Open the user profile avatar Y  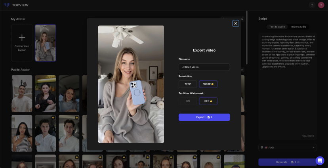[321, 5]
